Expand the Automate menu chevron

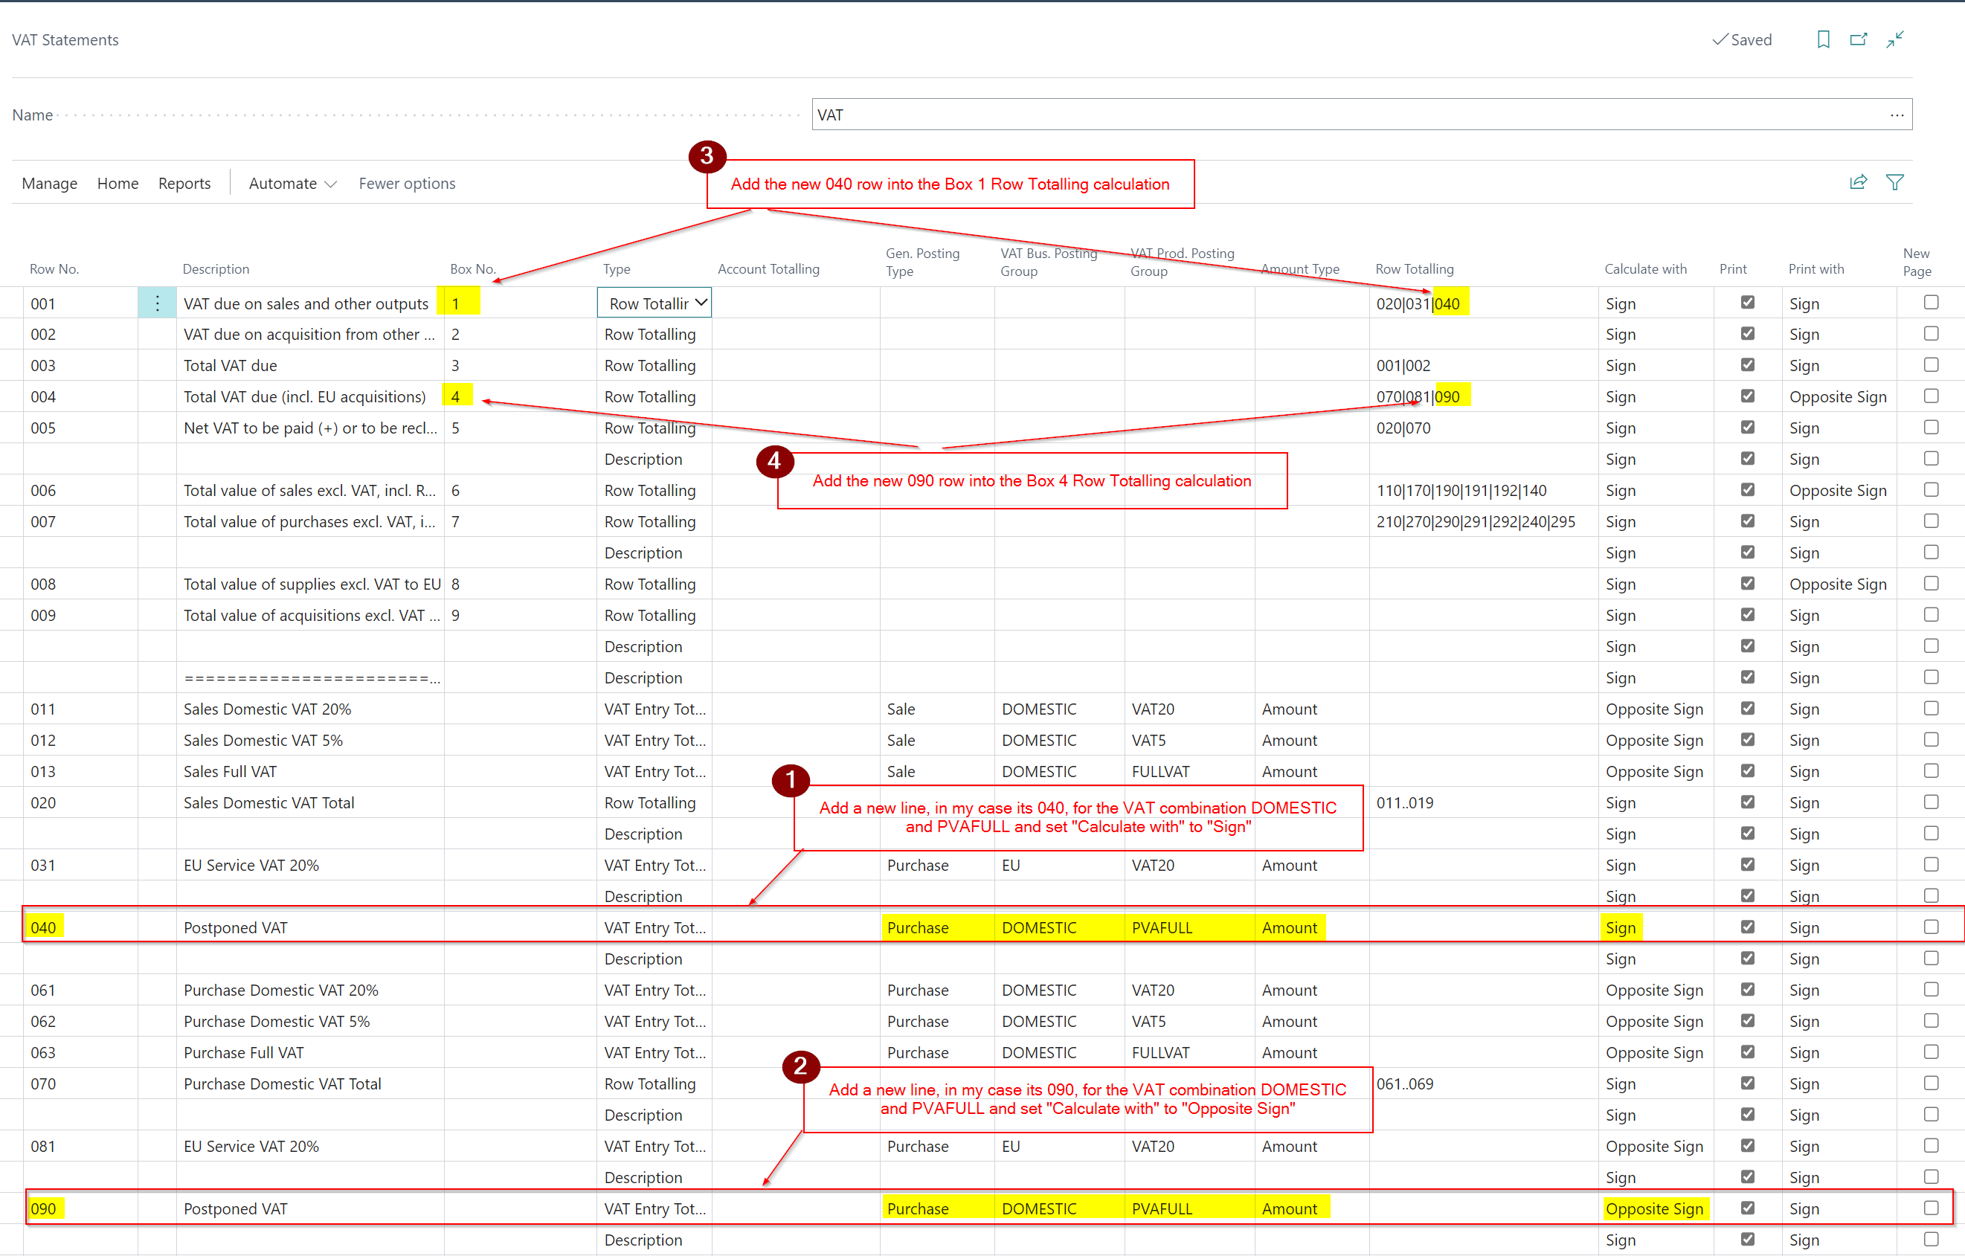coord(330,184)
